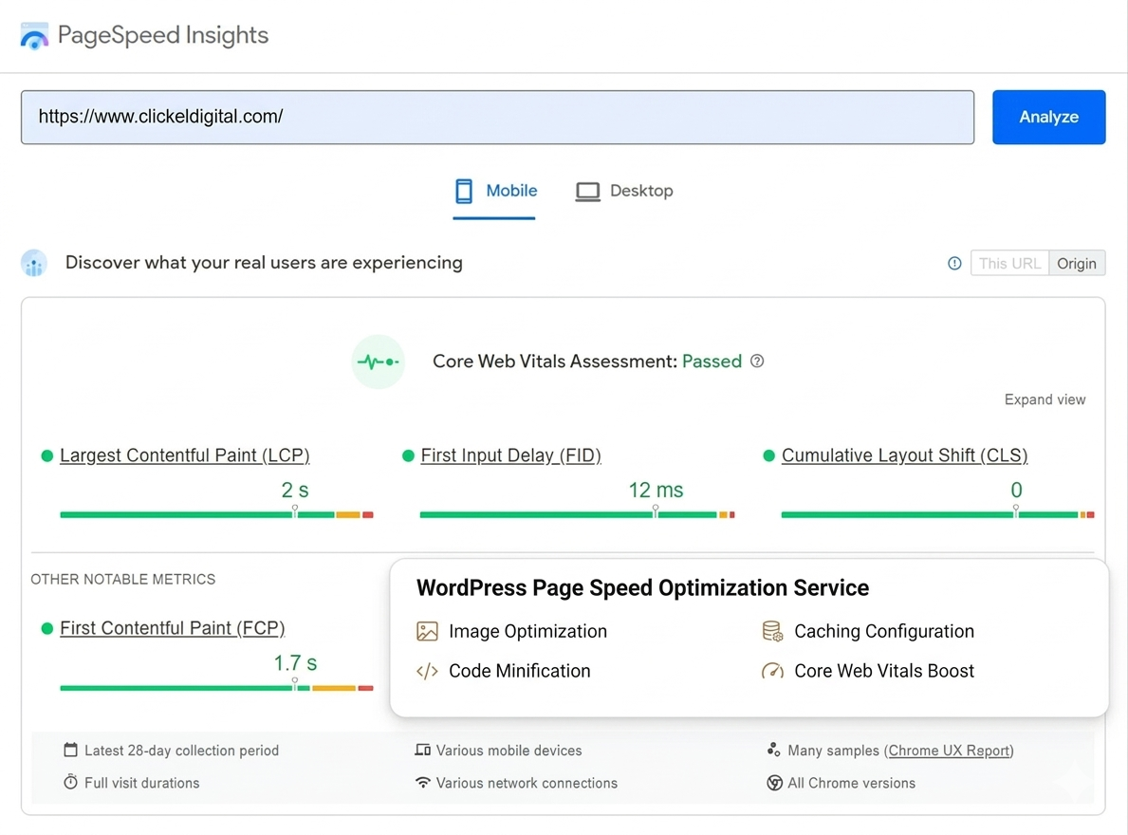Viewport: 1128px width, 835px height.
Task: Click the Passed assessment status text
Action: (x=712, y=362)
